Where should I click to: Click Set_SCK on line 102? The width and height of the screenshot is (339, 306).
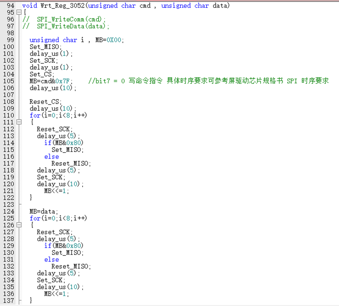click(x=44, y=60)
